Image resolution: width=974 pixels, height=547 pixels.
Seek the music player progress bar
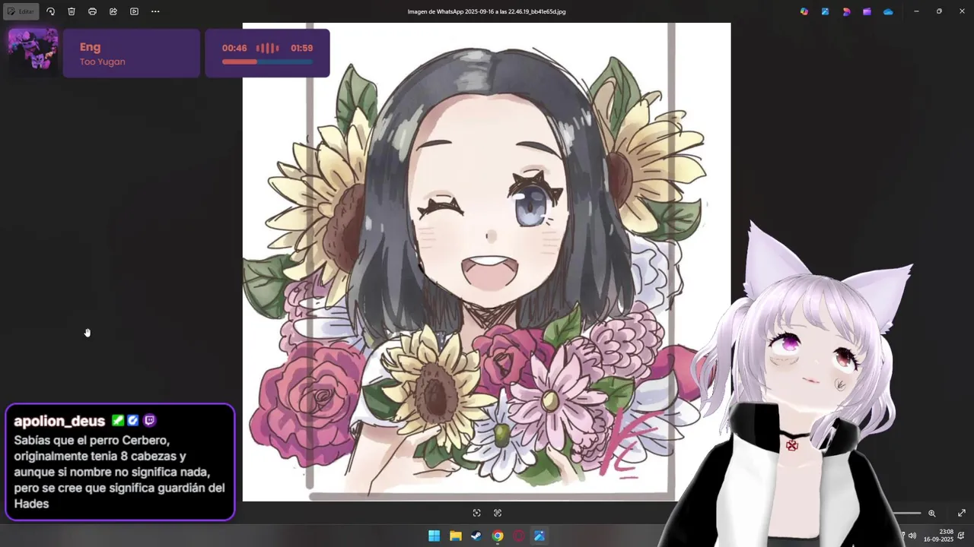(267, 62)
